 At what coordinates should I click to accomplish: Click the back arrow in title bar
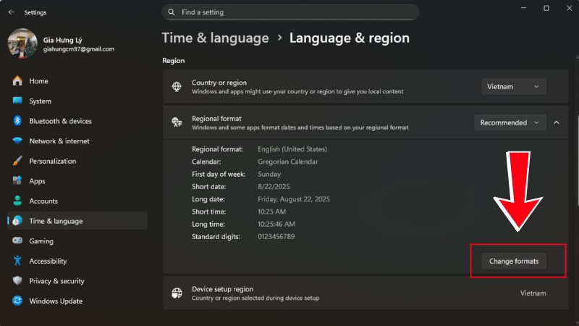coord(11,12)
